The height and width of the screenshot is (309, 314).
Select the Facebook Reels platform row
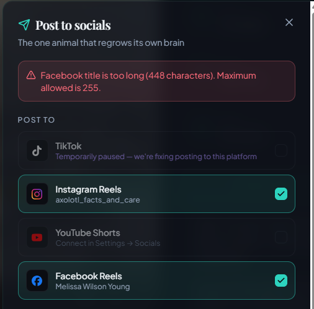[x=156, y=281]
